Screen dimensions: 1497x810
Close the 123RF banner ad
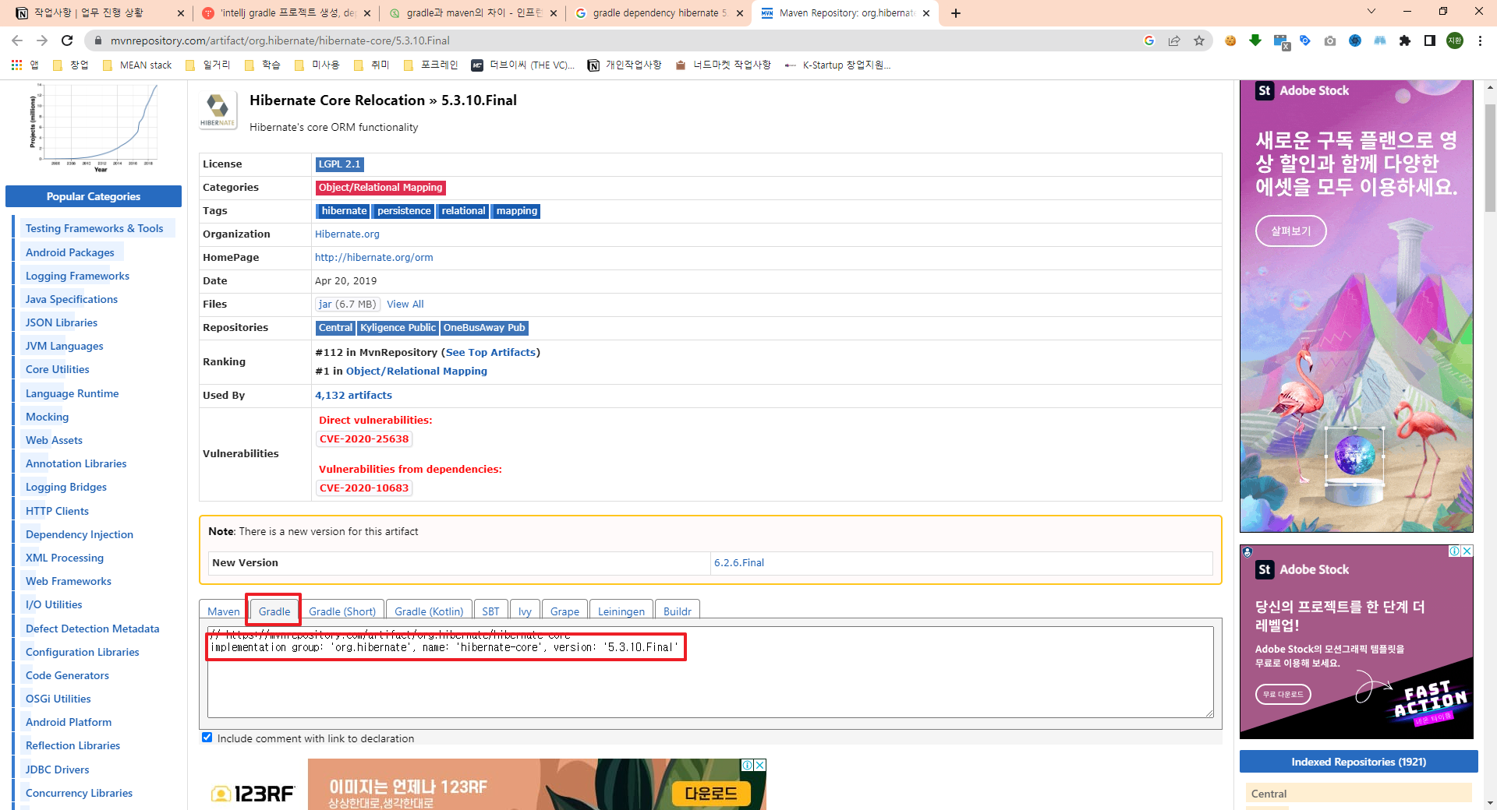click(760, 765)
